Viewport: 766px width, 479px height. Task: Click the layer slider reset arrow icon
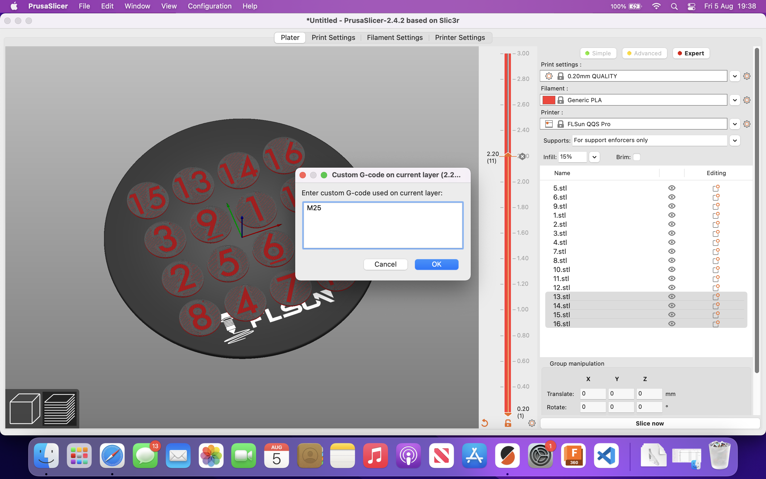485,423
